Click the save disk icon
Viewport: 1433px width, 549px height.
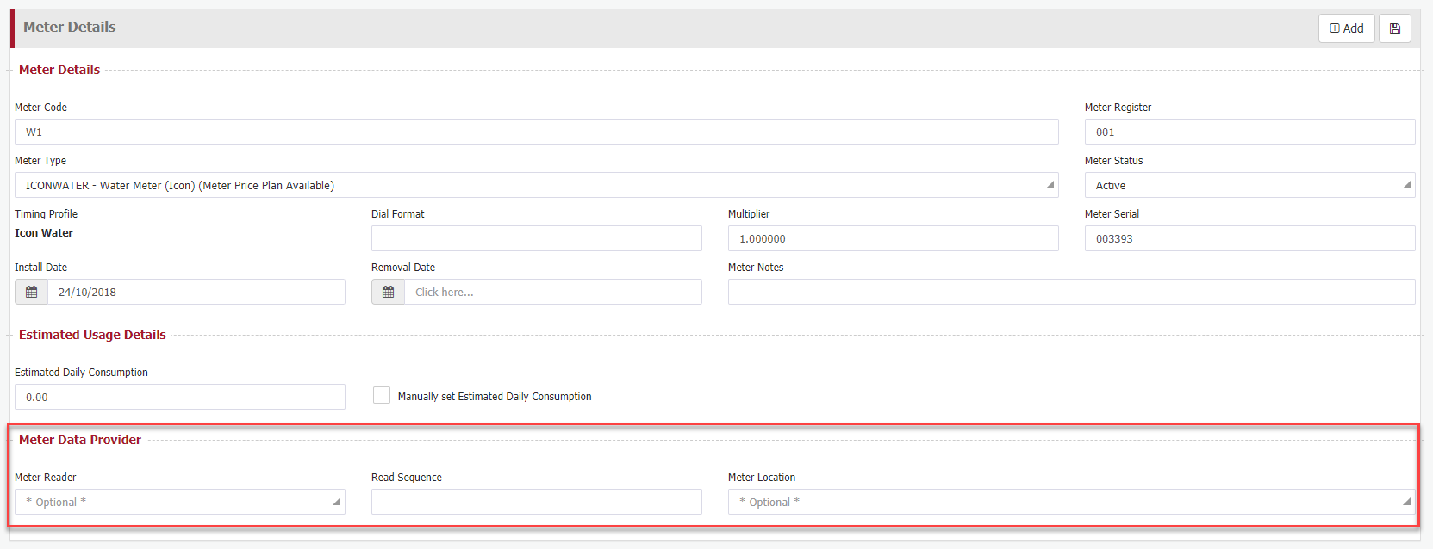[x=1394, y=28]
